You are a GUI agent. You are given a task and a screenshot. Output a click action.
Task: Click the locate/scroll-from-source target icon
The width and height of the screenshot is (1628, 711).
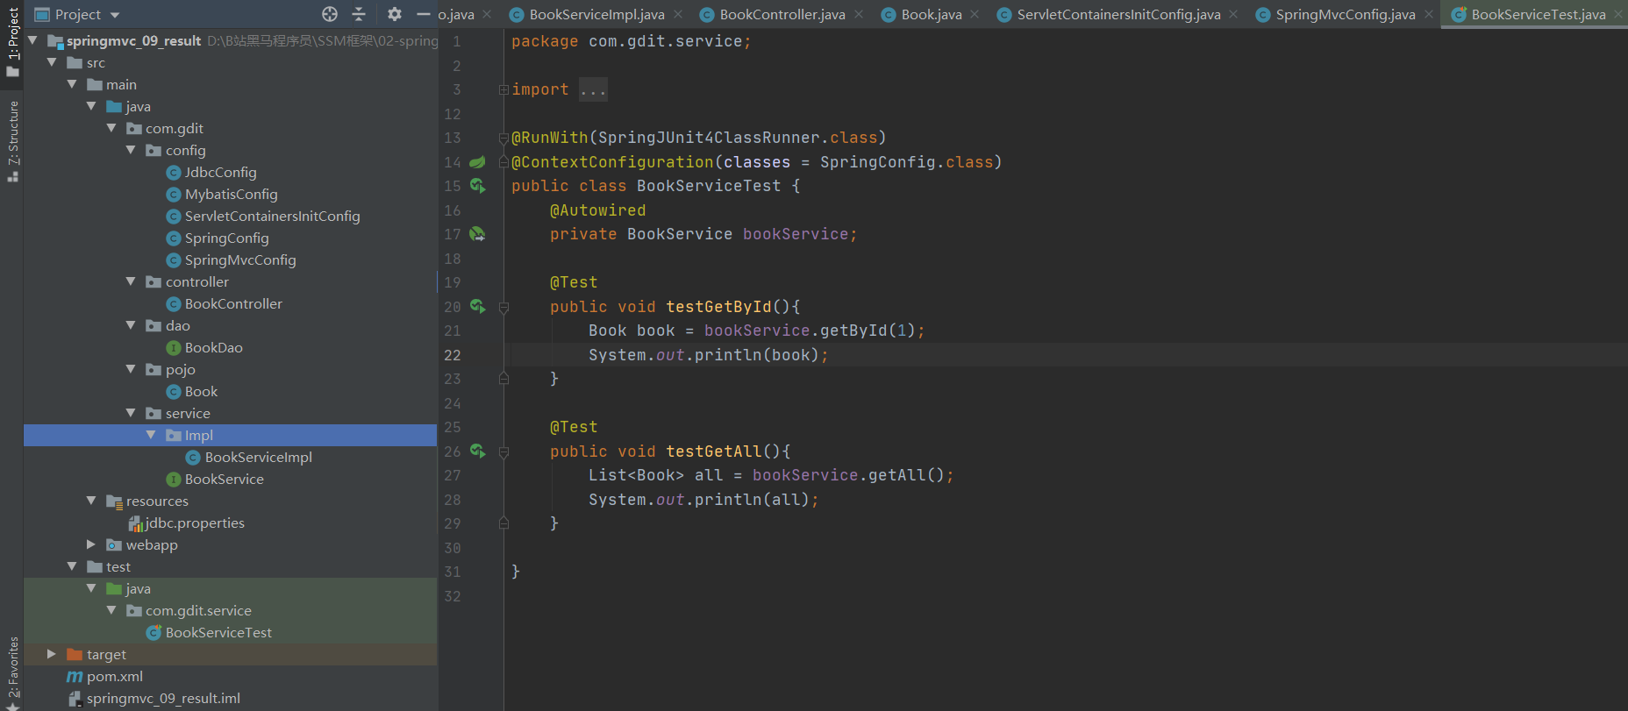(330, 14)
